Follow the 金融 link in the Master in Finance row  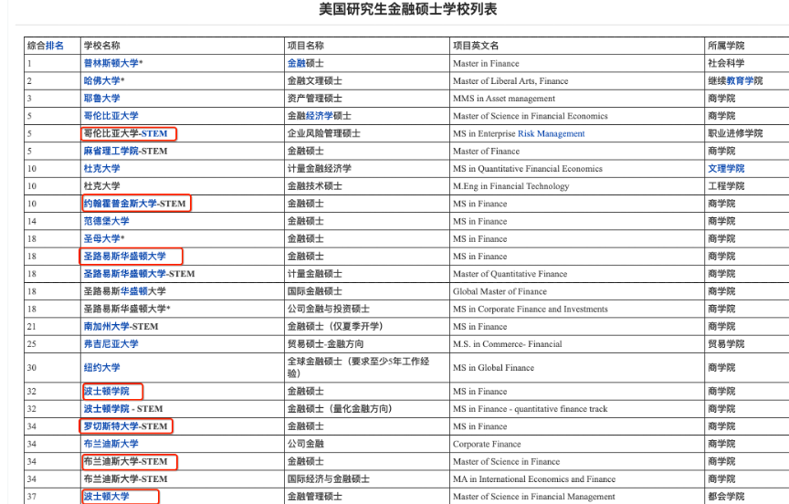[x=297, y=63]
